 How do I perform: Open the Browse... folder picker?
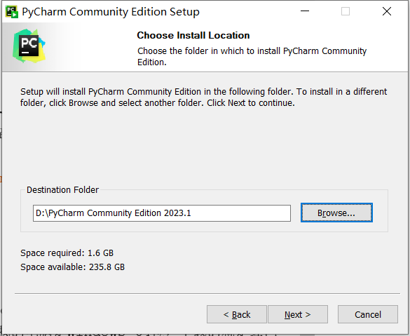pos(336,213)
